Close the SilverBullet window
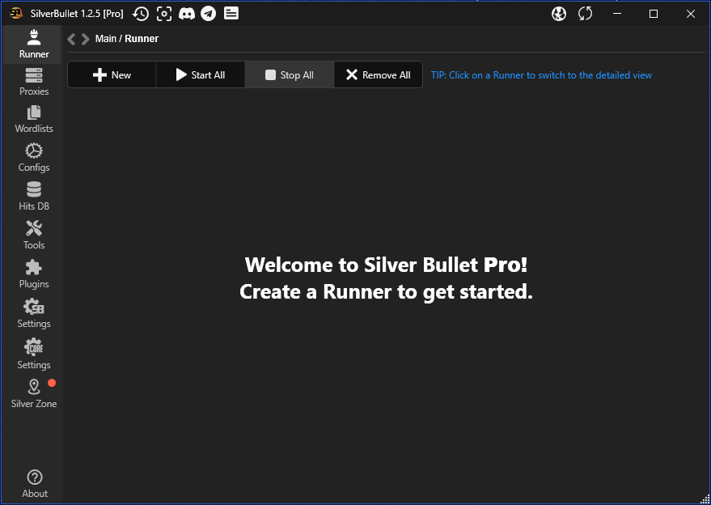 coord(691,14)
